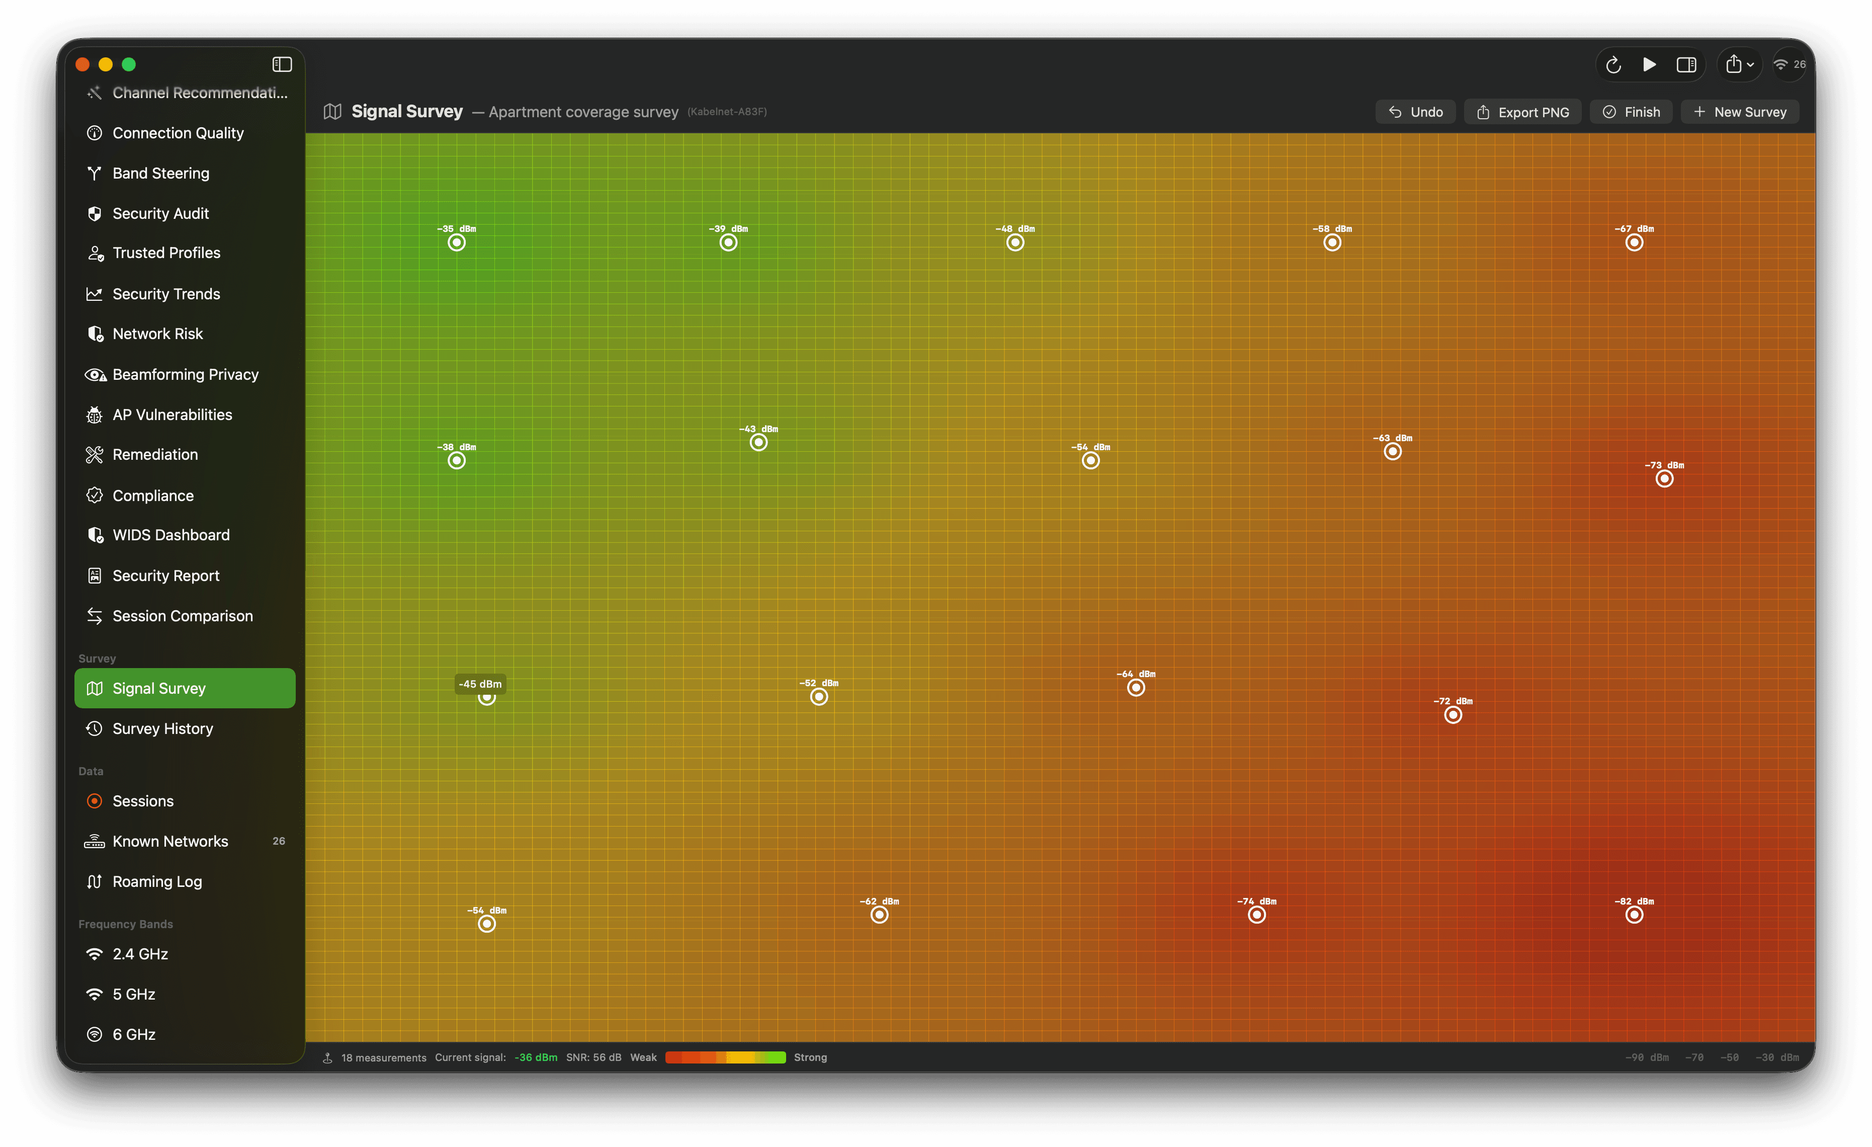Click the Known Networks count badge 26
The width and height of the screenshot is (1872, 1147).
[279, 842]
